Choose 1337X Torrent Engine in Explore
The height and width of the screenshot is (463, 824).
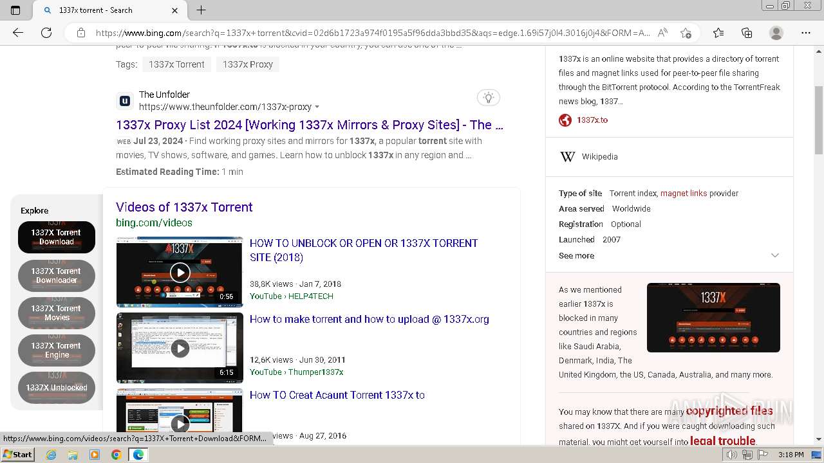(x=57, y=350)
